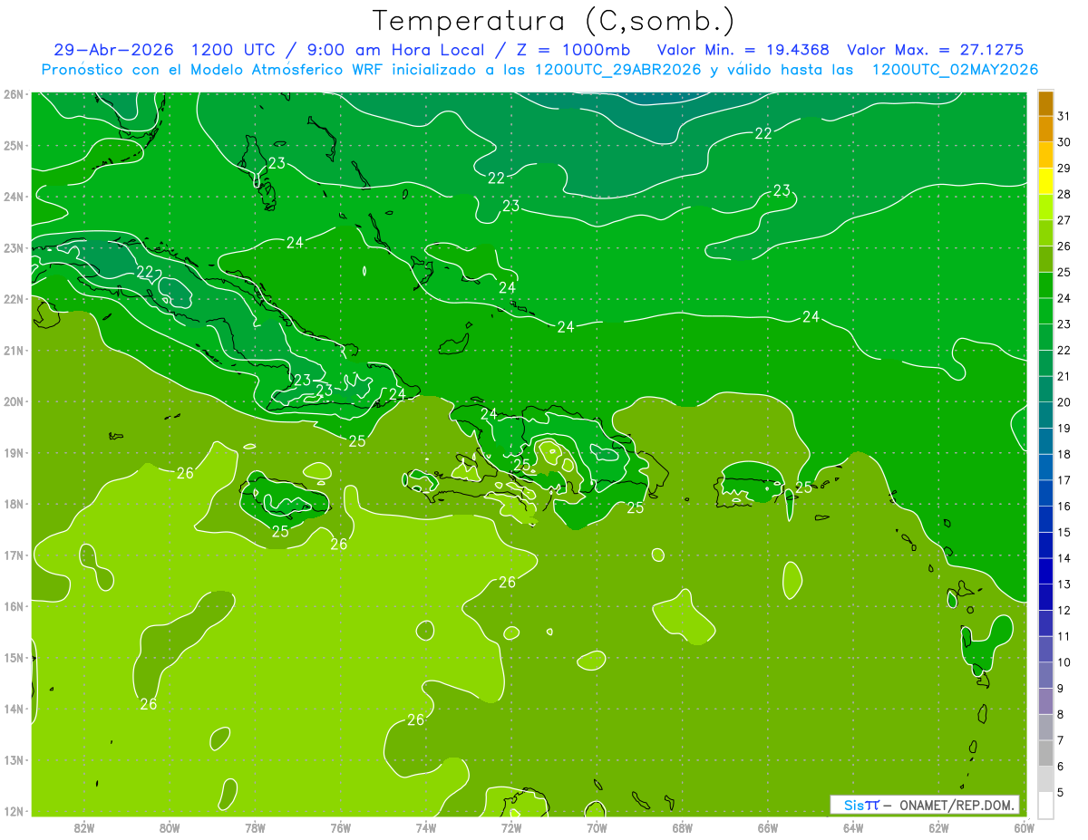Click the 22 contour label over Cuba

pyautogui.click(x=145, y=272)
